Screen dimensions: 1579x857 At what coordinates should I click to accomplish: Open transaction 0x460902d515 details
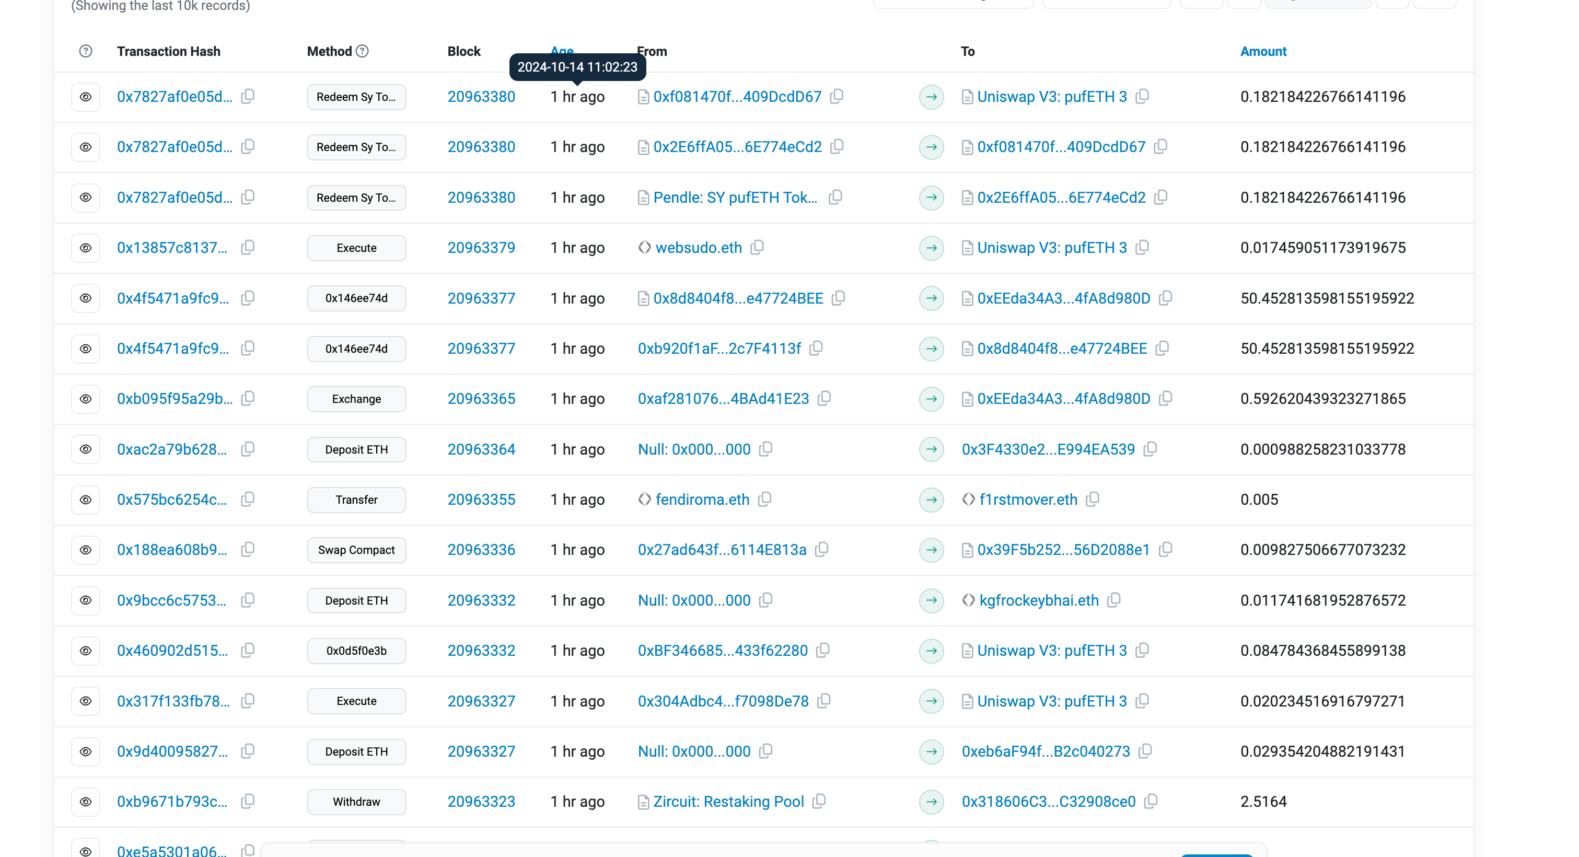coord(172,651)
